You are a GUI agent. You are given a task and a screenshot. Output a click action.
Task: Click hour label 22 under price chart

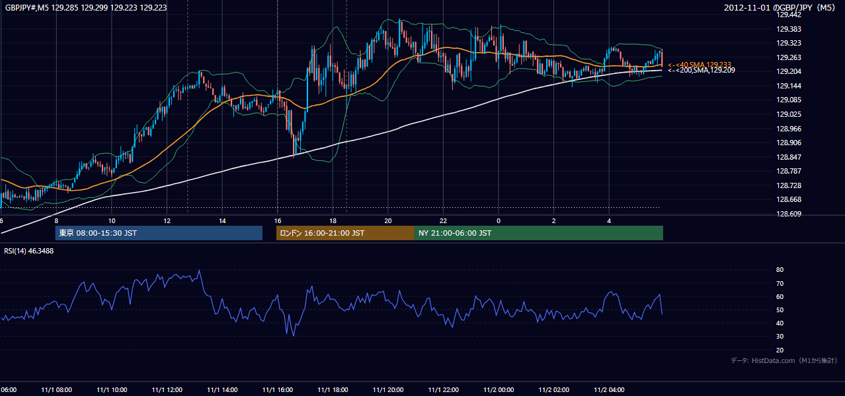coord(443,220)
